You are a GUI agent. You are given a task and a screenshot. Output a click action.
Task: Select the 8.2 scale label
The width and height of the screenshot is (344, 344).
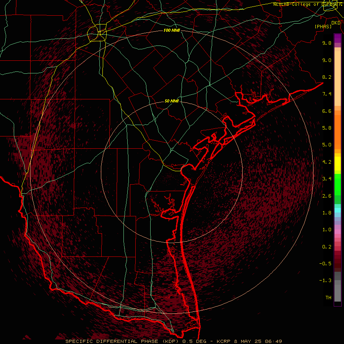(x=327, y=77)
